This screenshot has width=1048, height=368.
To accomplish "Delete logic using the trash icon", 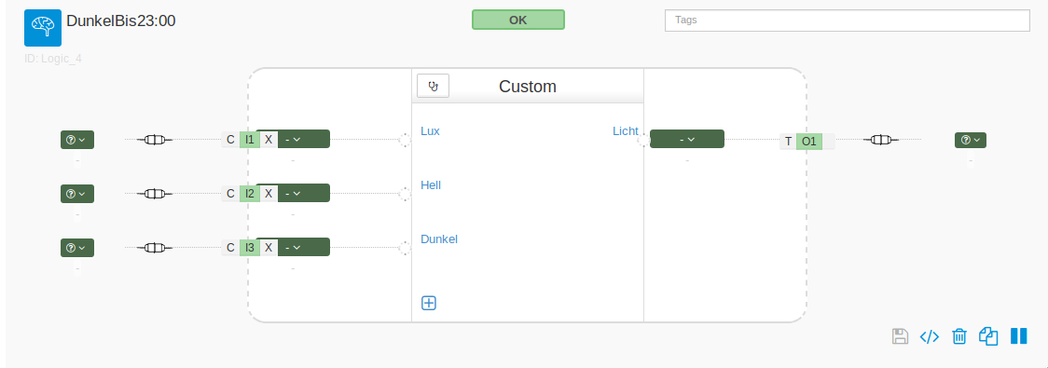I will [x=959, y=336].
